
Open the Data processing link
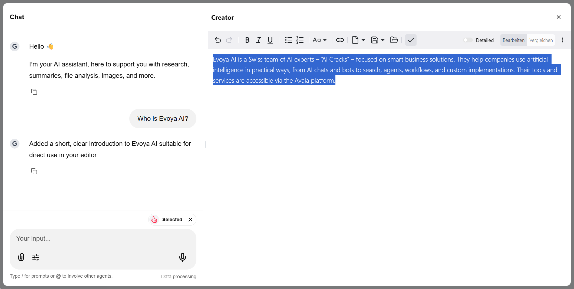tap(179, 277)
